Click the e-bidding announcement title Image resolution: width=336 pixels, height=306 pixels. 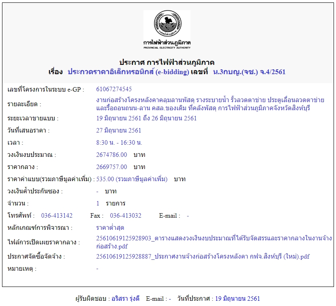coord(128,72)
